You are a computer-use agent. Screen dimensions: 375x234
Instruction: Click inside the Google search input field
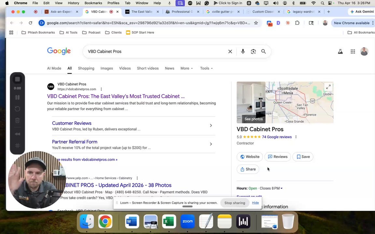156,51
